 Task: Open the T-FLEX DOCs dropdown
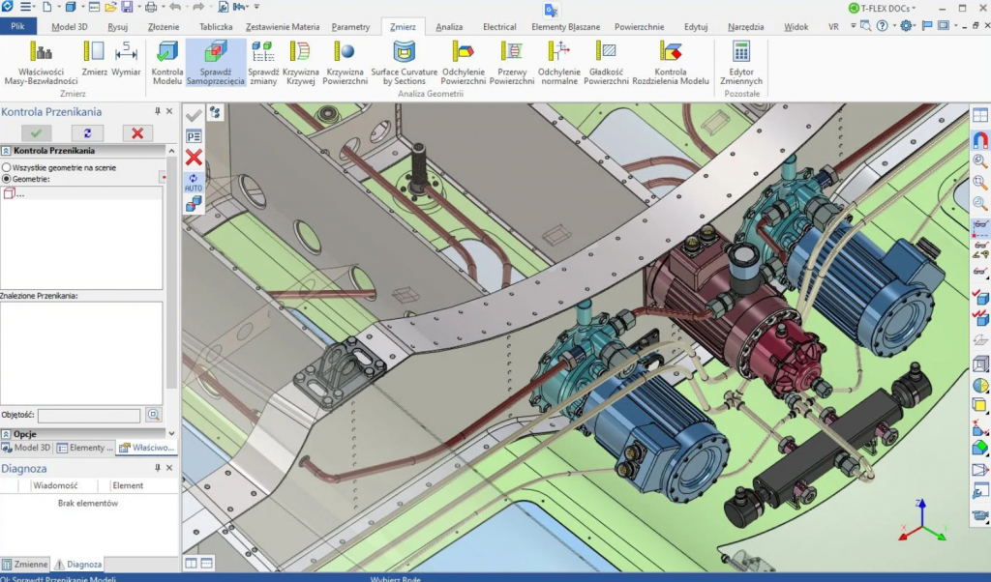click(x=881, y=8)
